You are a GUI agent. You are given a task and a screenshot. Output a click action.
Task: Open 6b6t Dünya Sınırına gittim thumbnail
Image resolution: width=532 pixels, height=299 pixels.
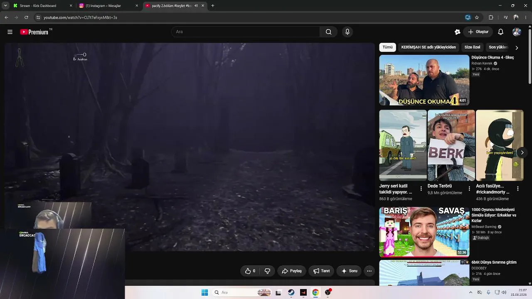tap(424, 273)
